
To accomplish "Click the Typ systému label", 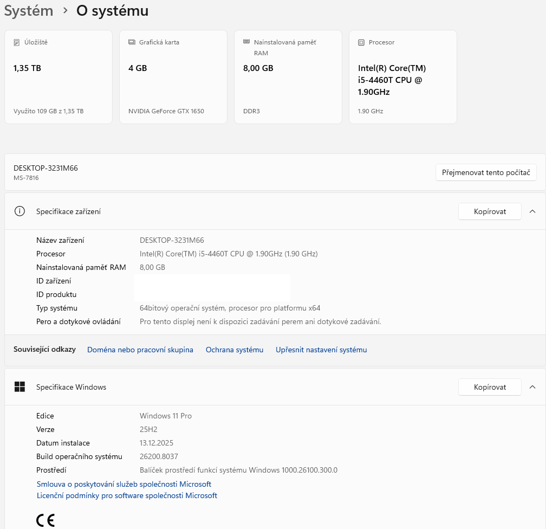I will [57, 308].
